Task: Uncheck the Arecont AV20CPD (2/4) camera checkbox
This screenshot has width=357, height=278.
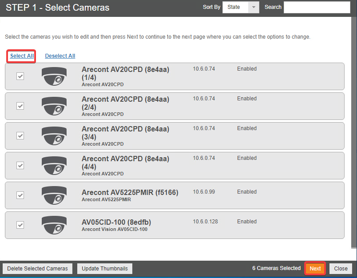Action: tap(20, 106)
